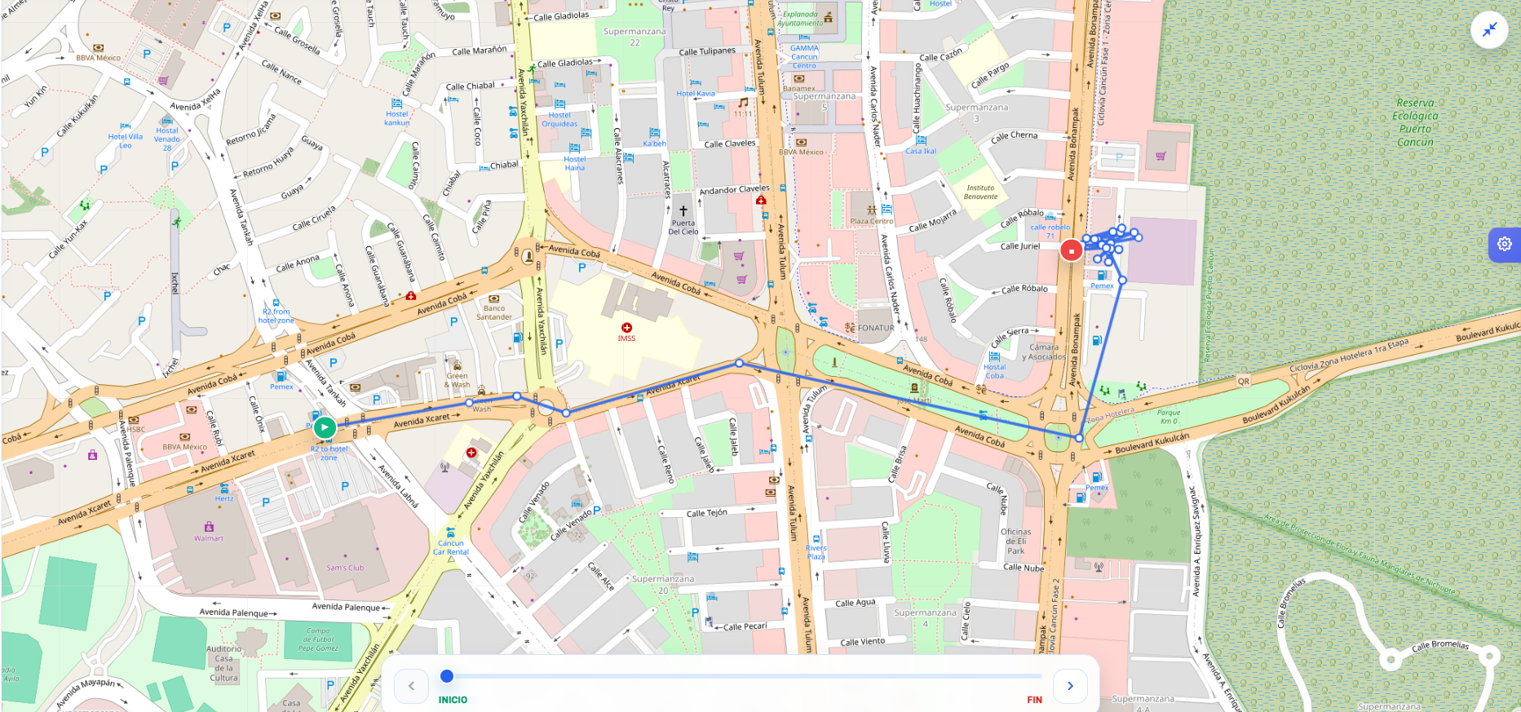Click the R2 to hotel zone bus stop
The height and width of the screenshot is (712, 1521).
328,441
